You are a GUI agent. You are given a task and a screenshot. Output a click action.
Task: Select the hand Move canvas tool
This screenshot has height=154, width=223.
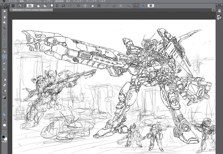[5, 17]
